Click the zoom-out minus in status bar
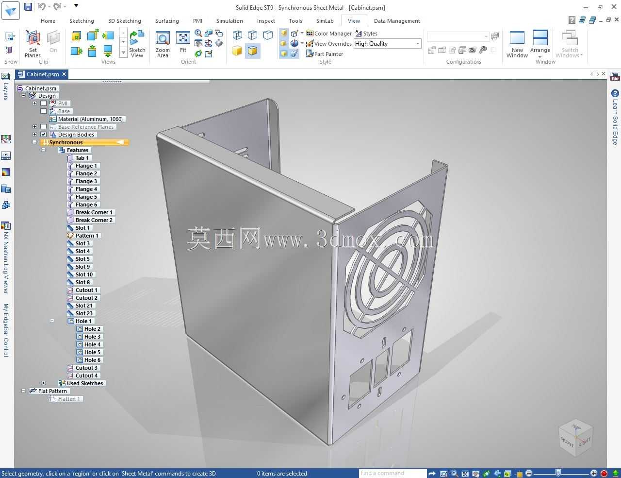Image resolution: width=621 pixels, height=478 pixels. point(529,473)
